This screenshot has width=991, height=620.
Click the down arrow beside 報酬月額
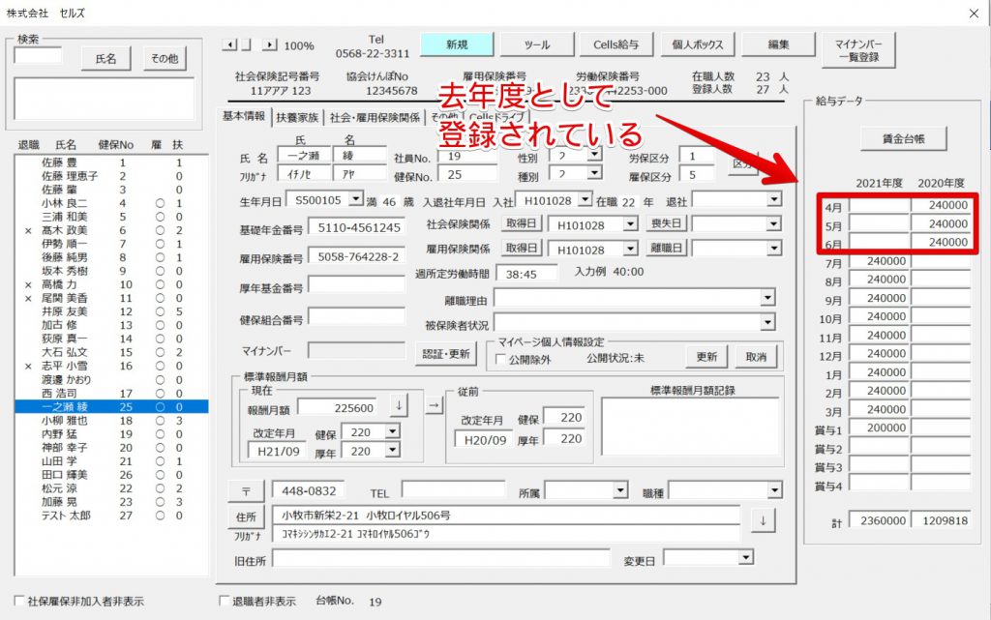pyautogui.click(x=399, y=406)
